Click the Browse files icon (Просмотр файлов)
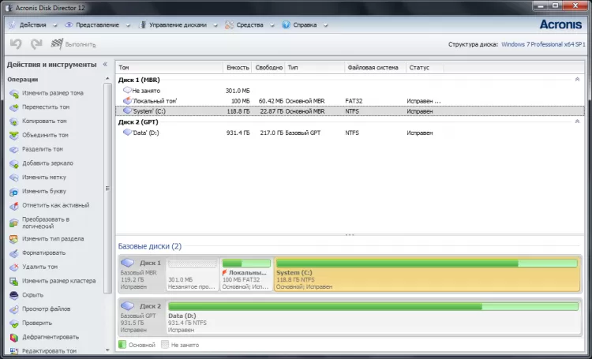Viewport: 592px width, 359px height. click(14, 309)
